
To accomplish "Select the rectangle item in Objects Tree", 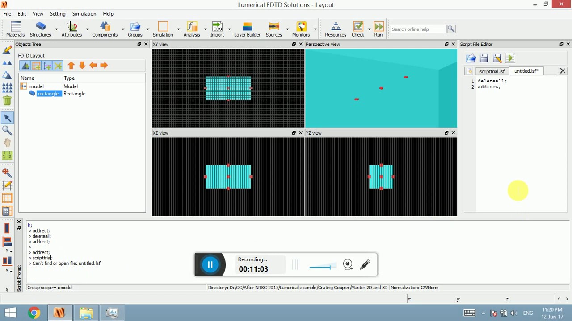I will click(48, 94).
